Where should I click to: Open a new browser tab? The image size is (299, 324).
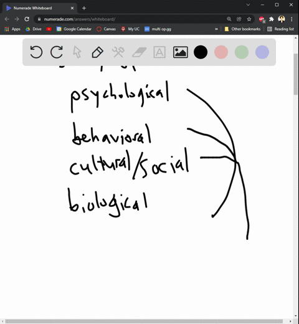[x=84, y=8]
